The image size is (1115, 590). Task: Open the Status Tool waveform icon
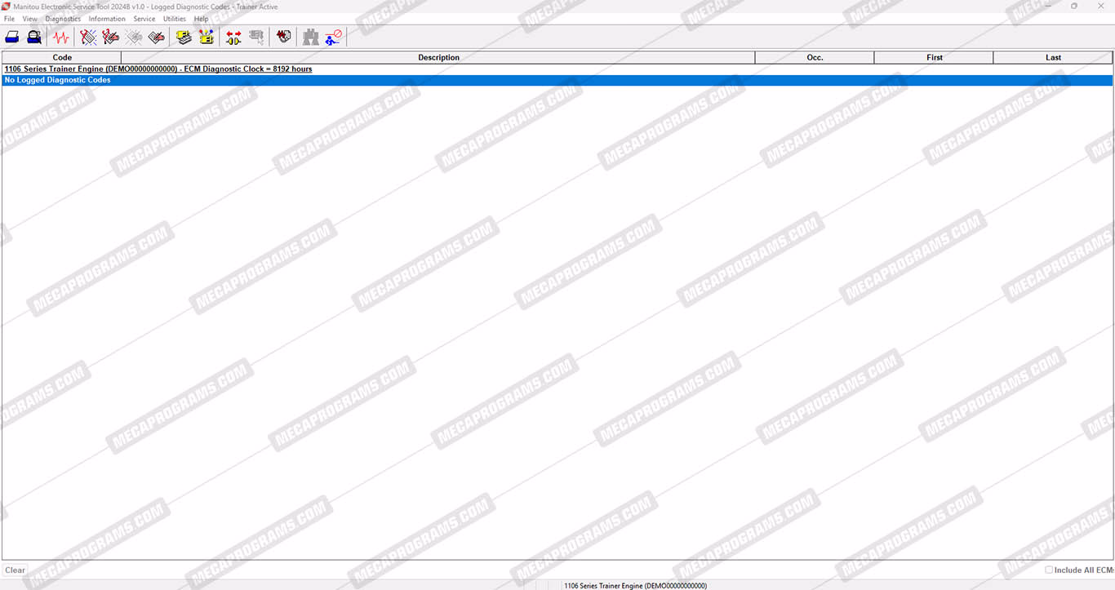click(61, 37)
